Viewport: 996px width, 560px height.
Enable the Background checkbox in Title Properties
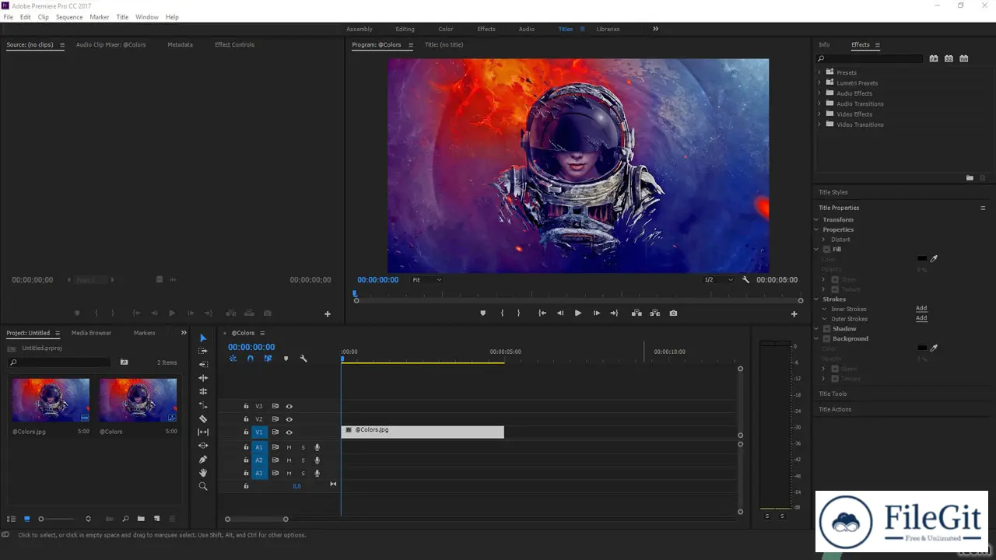tap(826, 339)
